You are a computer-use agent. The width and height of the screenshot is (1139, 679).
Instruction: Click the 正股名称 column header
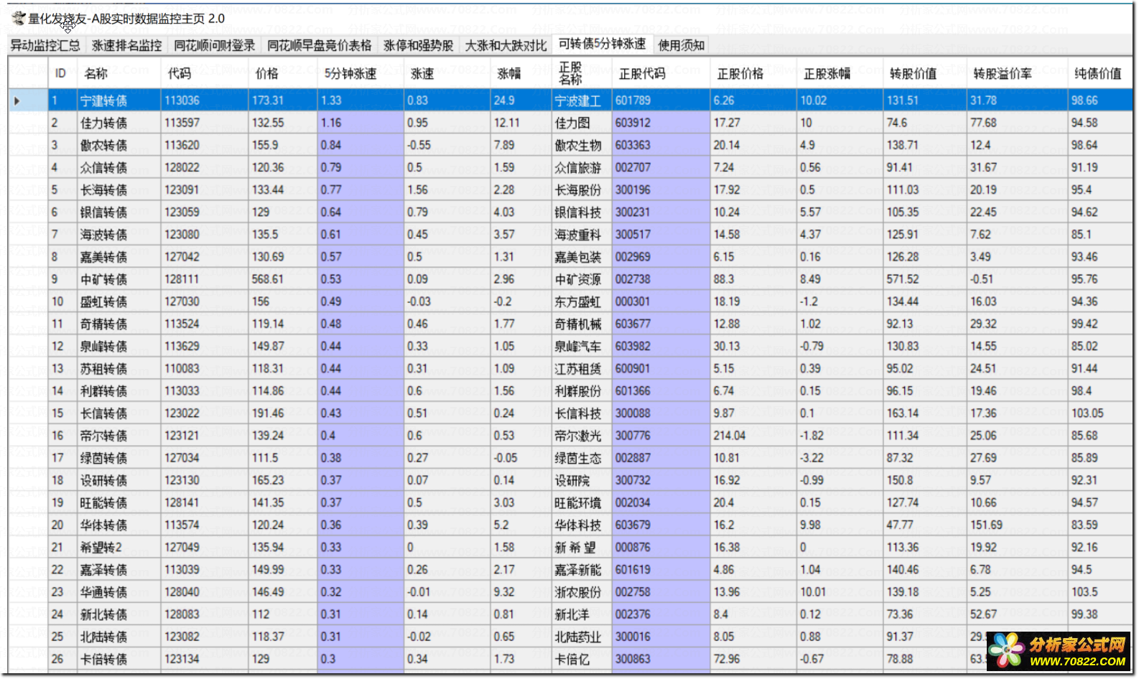coord(581,73)
